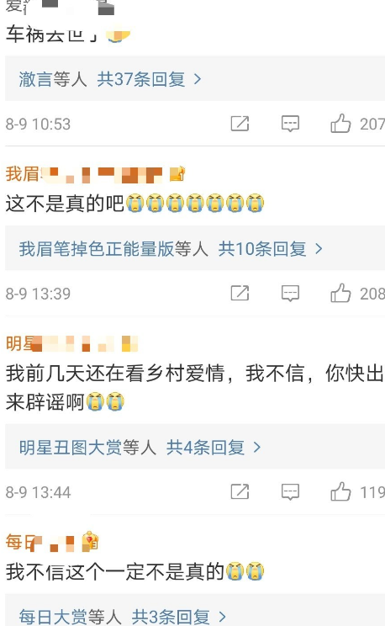Screen dimensions: 385x626
Task: Expand the 共10条回复 reply thread
Action: [x=270, y=249]
